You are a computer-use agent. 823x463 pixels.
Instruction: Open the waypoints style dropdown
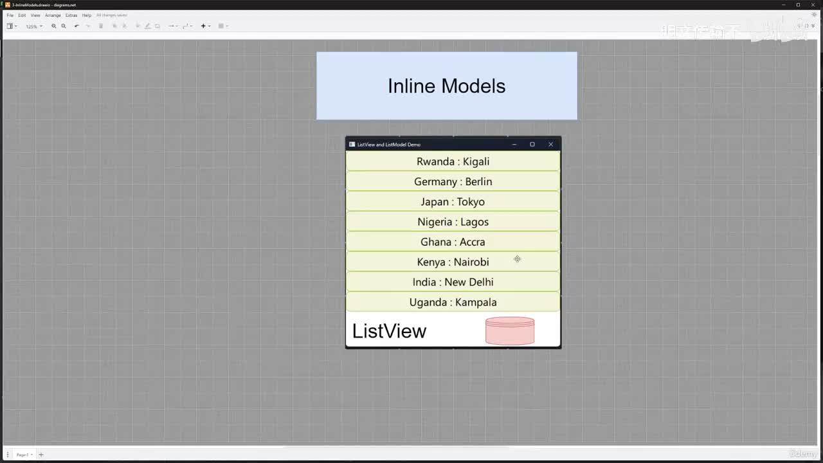tap(187, 26)
